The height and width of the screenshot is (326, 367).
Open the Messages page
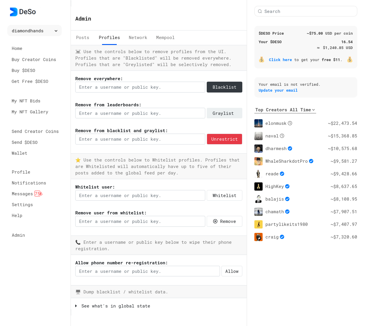click(22, 194)
